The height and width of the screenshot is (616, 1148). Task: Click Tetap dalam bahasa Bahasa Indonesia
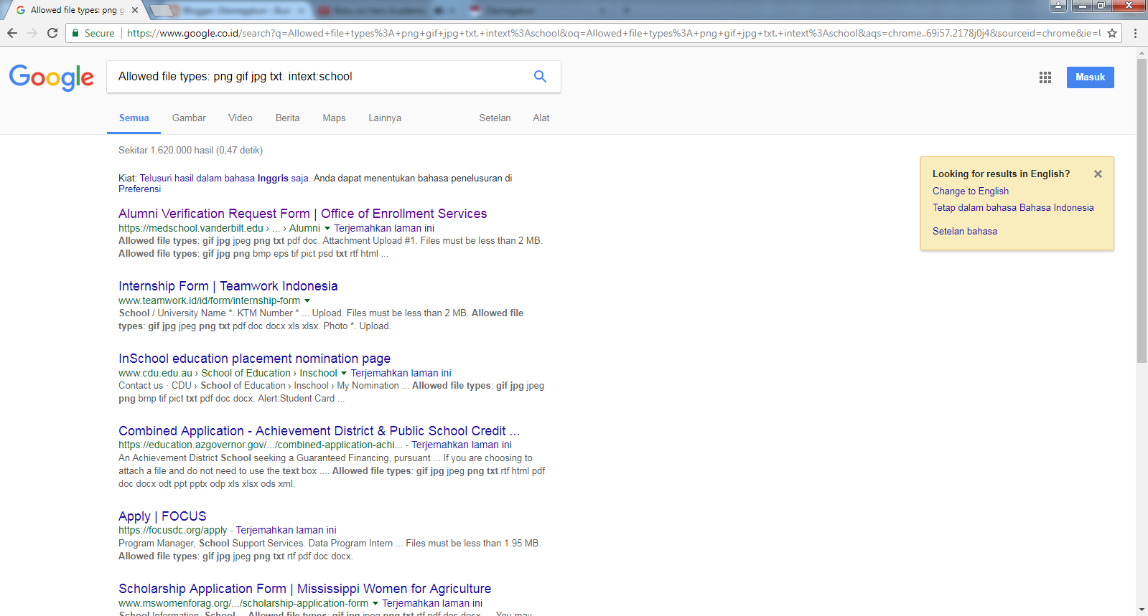point(1013,208)
